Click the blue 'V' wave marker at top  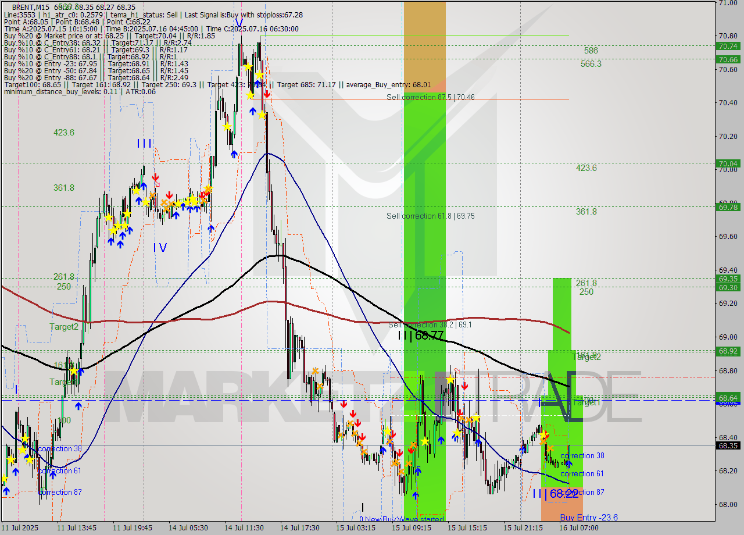(239, 23)
